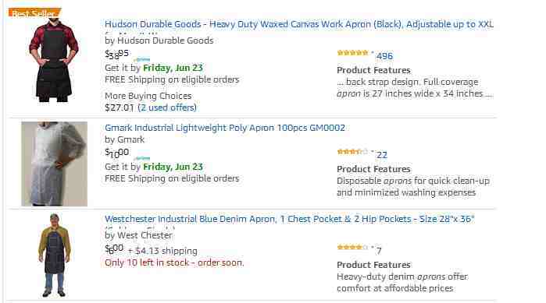
Task: Click the Westchester denim apron thumbnail
Action: pyautogui.click(x=55, y=255)
